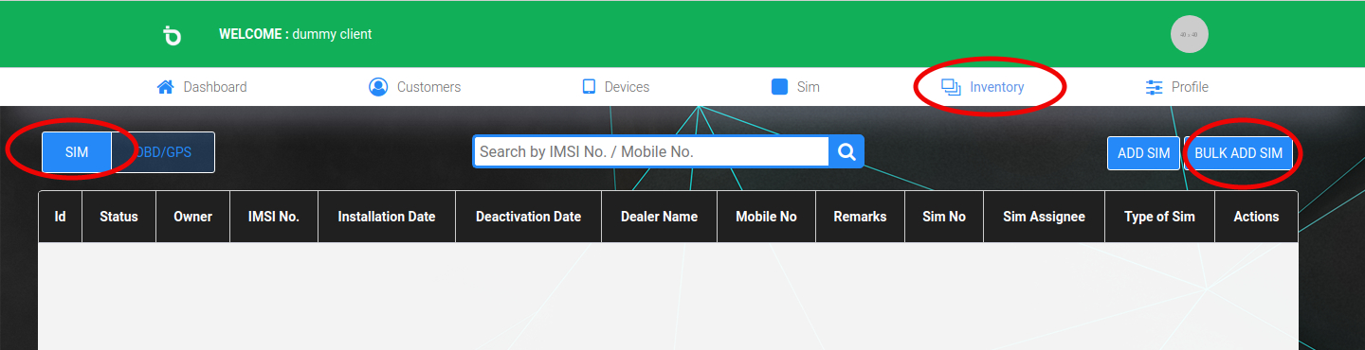Switch to the SIM toggle tab

77,152
